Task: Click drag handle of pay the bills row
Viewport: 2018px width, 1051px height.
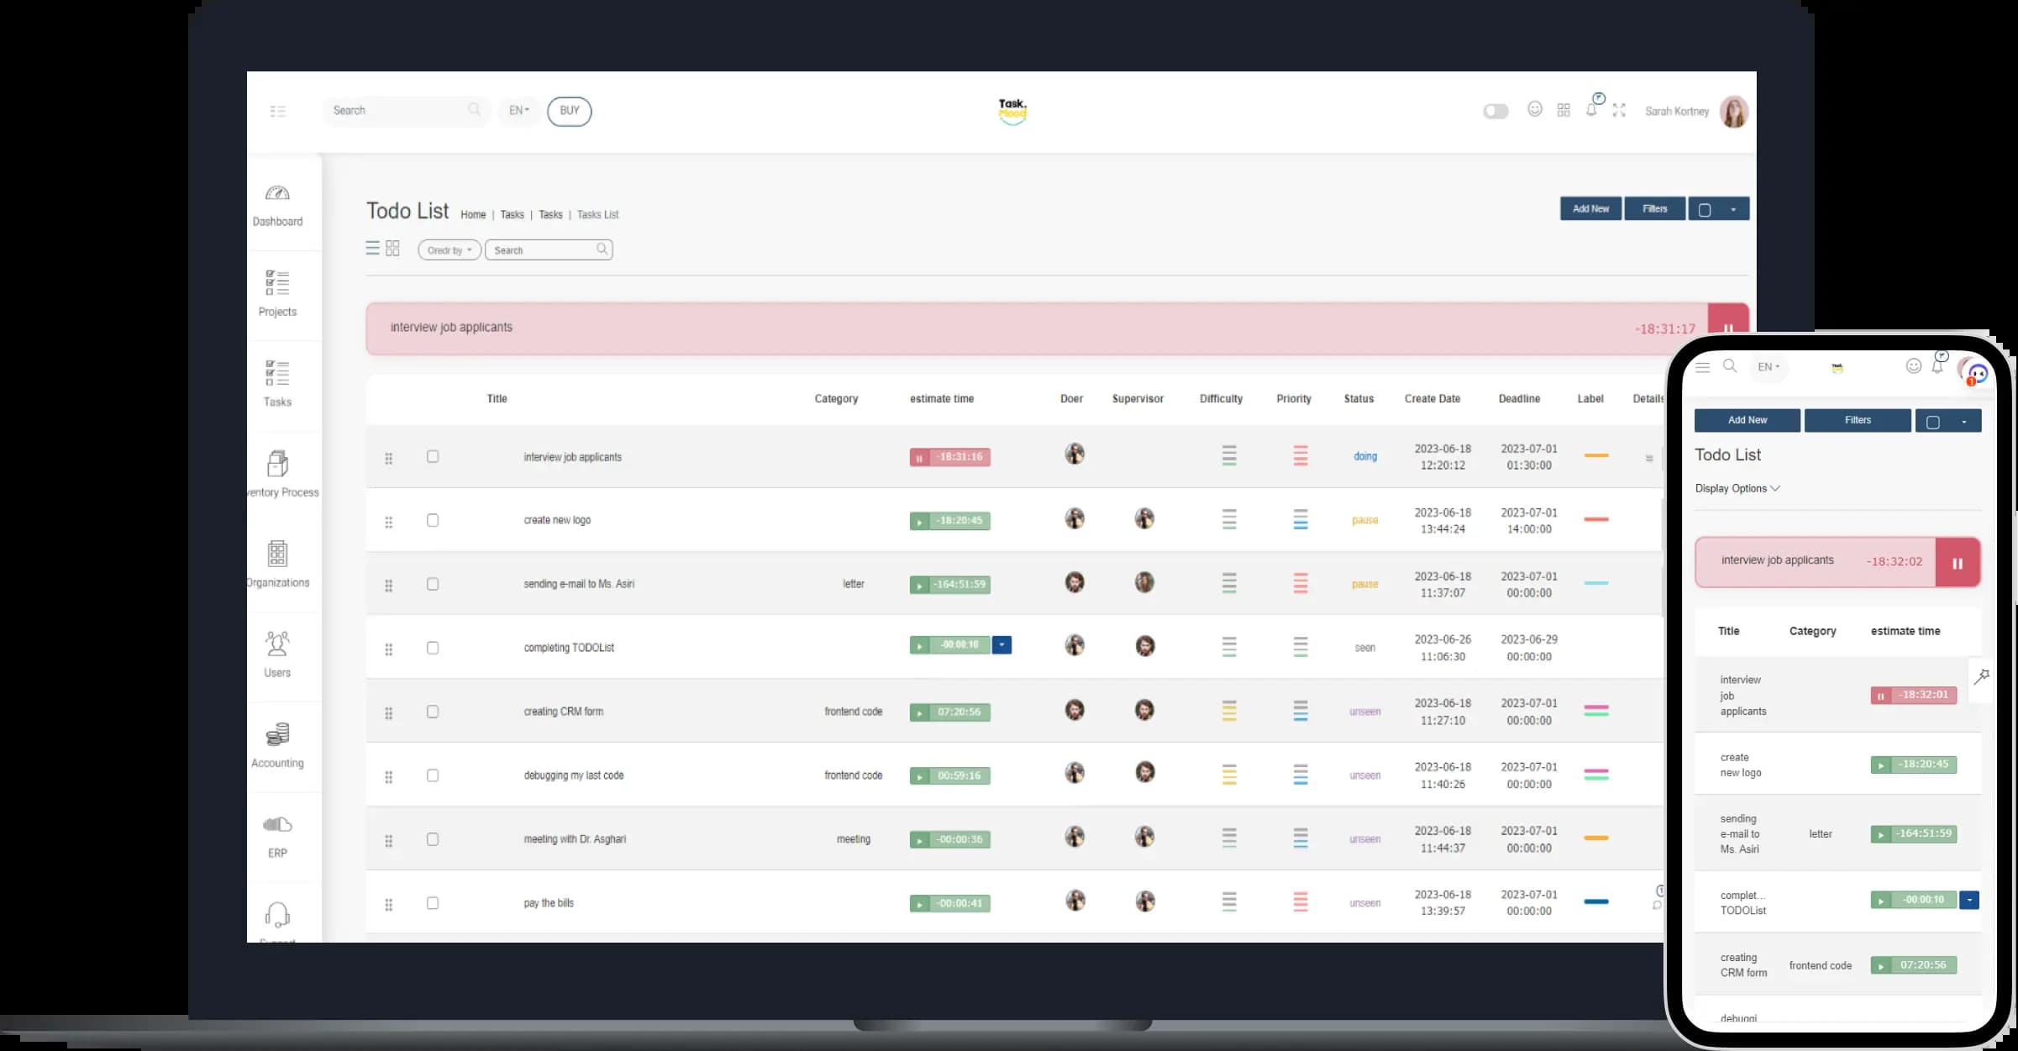Action: point(388,905)
